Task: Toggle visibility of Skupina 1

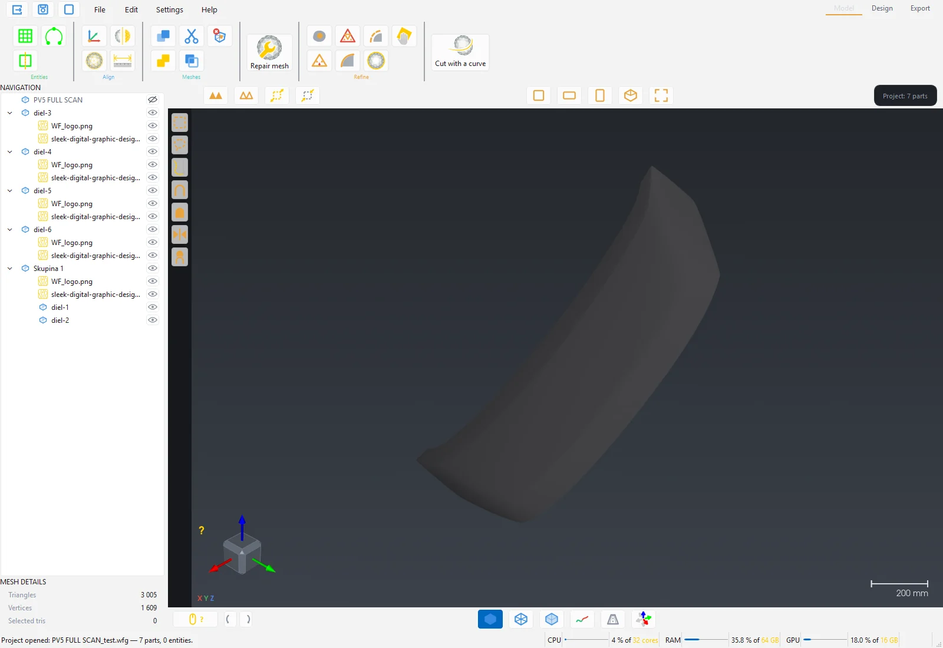Action: (153, 268)
